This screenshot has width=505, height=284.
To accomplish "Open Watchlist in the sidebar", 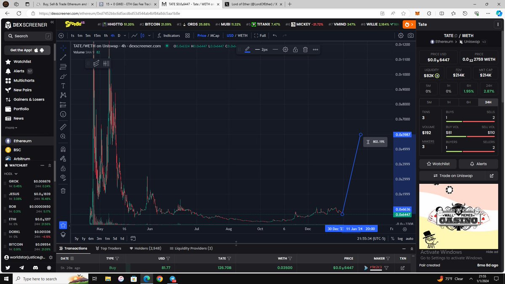I will tap(22, 61).
